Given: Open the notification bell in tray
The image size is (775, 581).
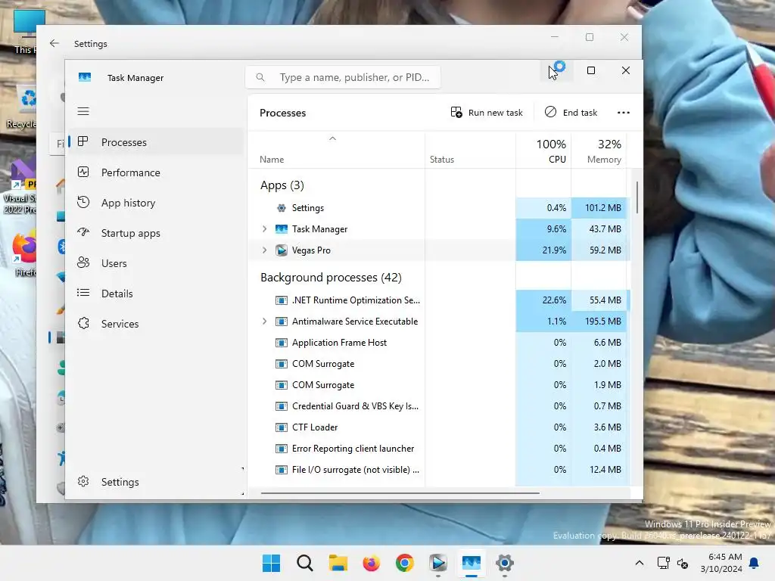Looking at the screenshot, I should [755, 563].
